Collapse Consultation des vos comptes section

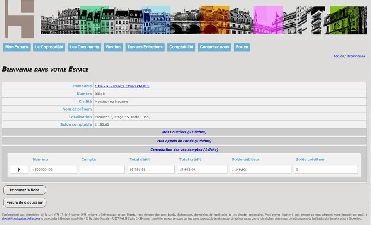[184, 150]
